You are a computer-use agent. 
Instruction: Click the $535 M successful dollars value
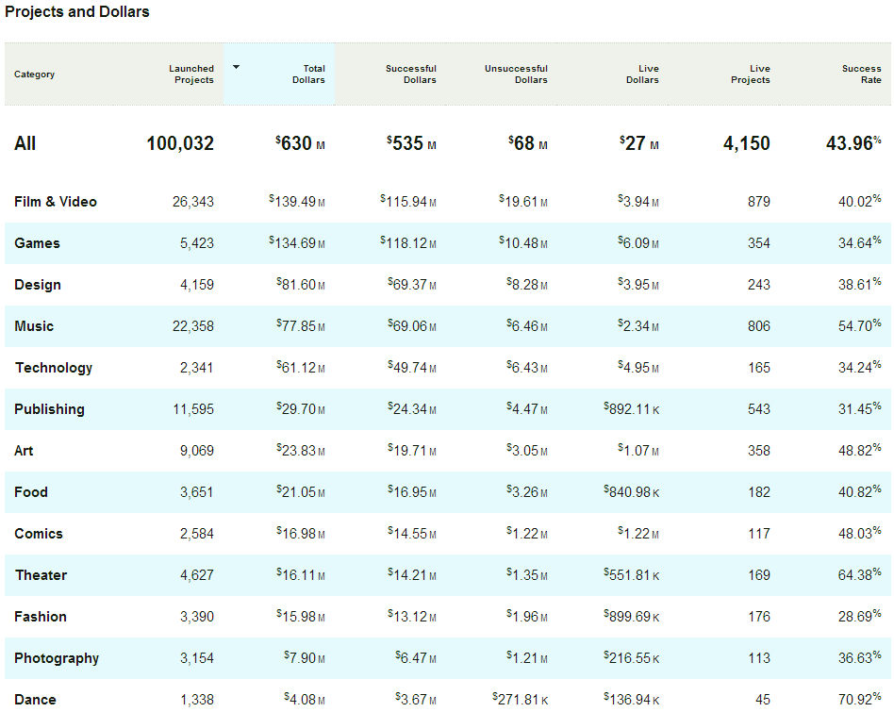[411, 143]
